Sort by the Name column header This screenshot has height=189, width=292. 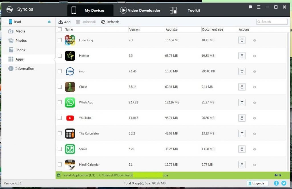coord(69,29)
